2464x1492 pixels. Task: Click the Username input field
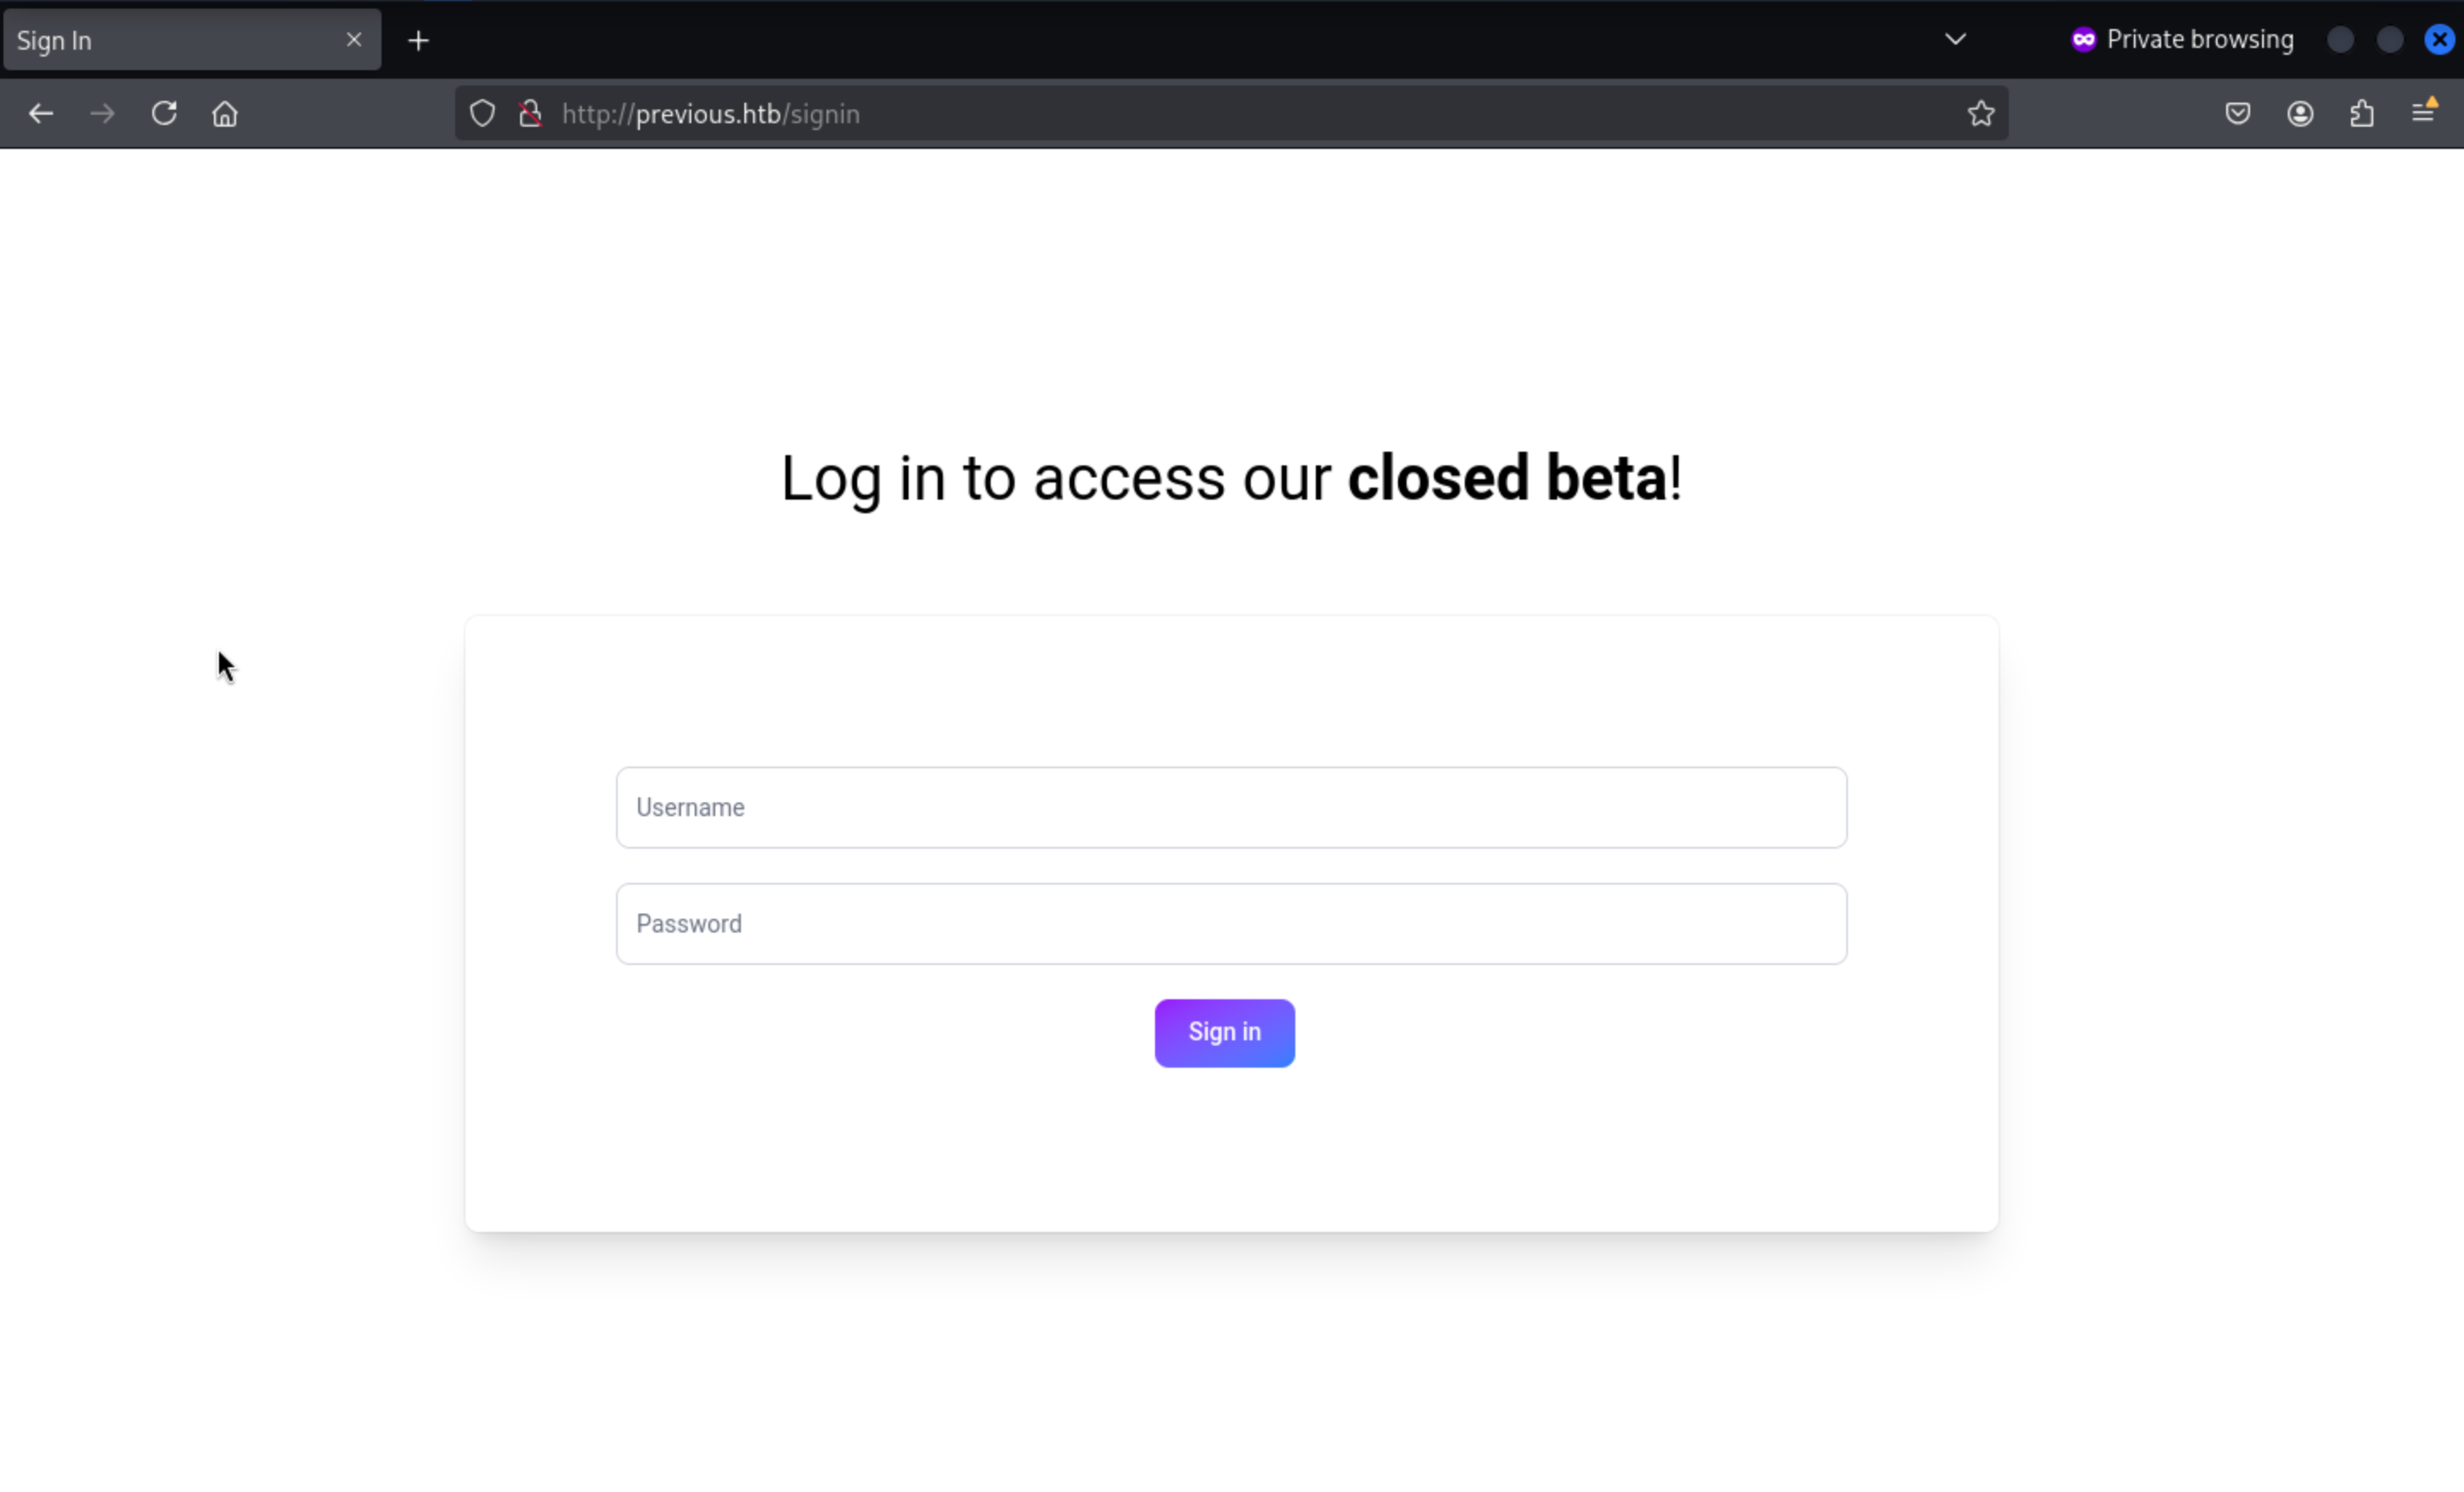click(1231, 808)
